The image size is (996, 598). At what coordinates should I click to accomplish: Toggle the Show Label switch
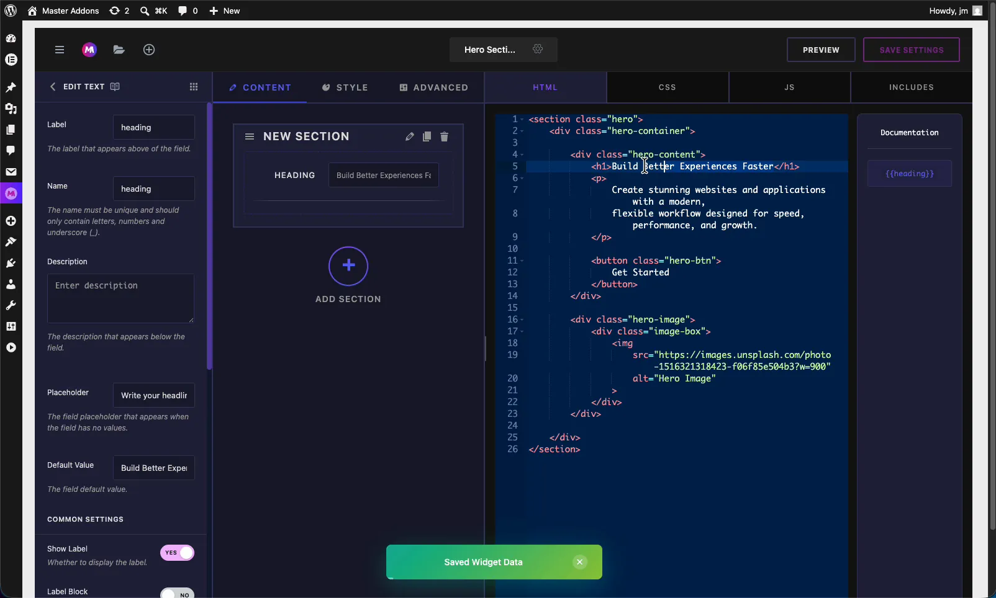click(x=178, y=553)
